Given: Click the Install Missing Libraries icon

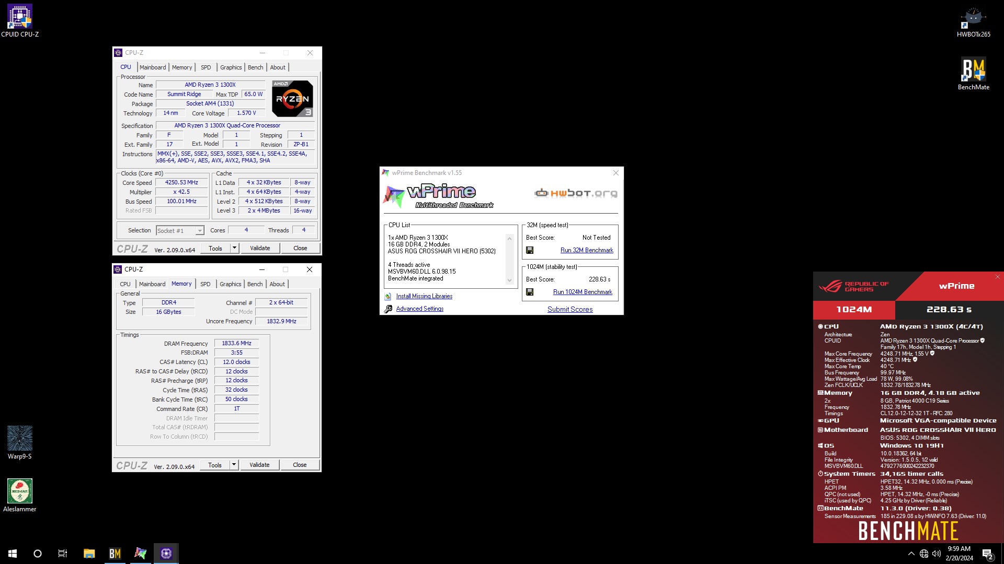Looking at the screenshot, I should pos(388,297).
